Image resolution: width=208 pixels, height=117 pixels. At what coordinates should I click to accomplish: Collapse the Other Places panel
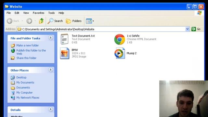51,70
